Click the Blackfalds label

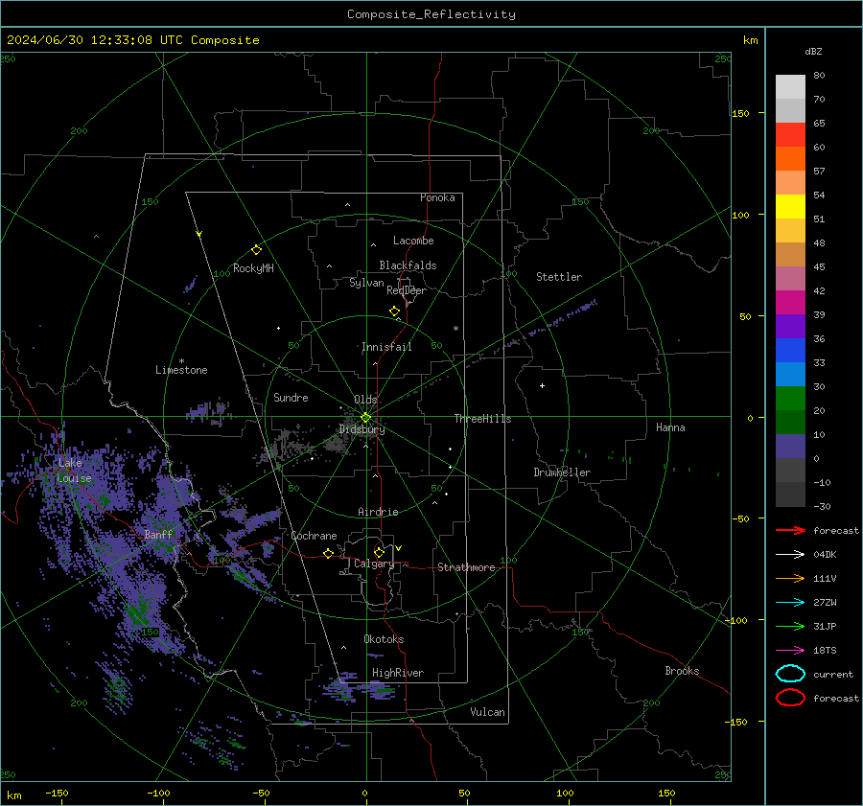[408, 265]
